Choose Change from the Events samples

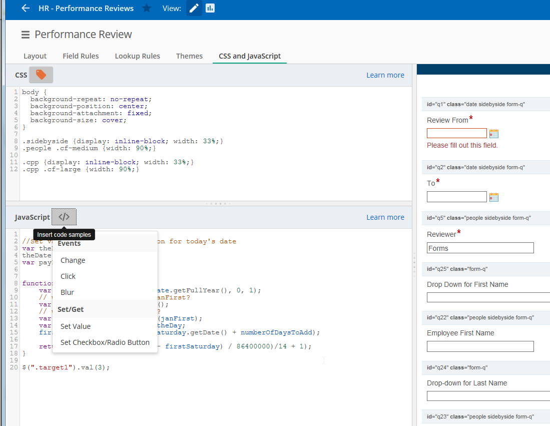click(73, 260)
